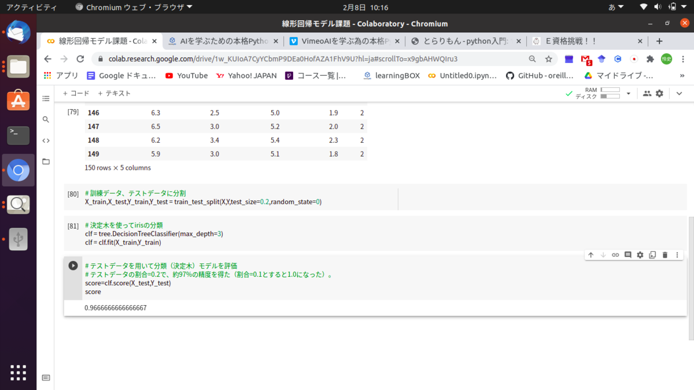Show applications grid in the dock
The width and height of the screenshot is (694, 390).
click(19, 373)
